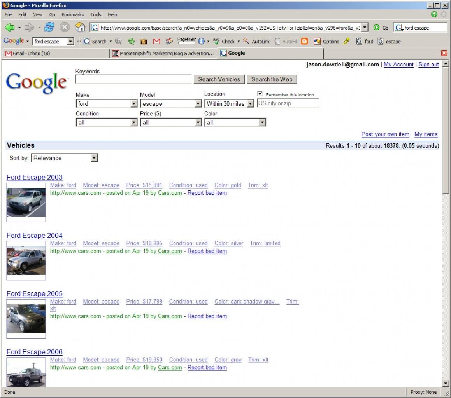Image resolution: width=451 pixels, height=398 pixels.
Task: Click Post your own item link
Action: click(385, 134)
